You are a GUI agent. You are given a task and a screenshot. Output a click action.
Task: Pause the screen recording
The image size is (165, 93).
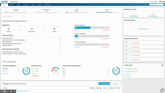[x=1, y=91]
